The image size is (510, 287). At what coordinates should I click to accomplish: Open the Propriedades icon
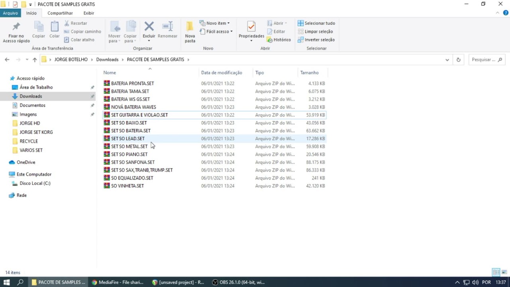pos(251,27)
